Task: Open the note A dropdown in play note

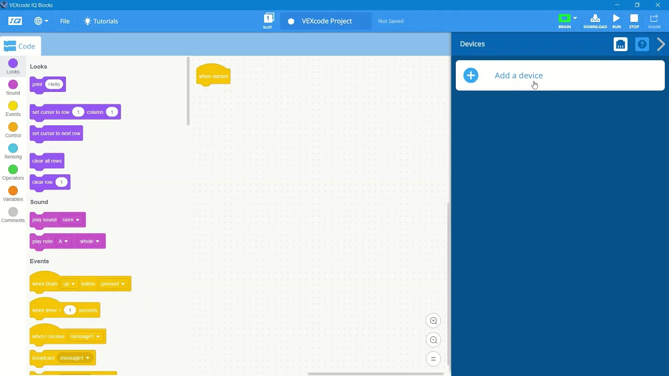Action: 63,241
